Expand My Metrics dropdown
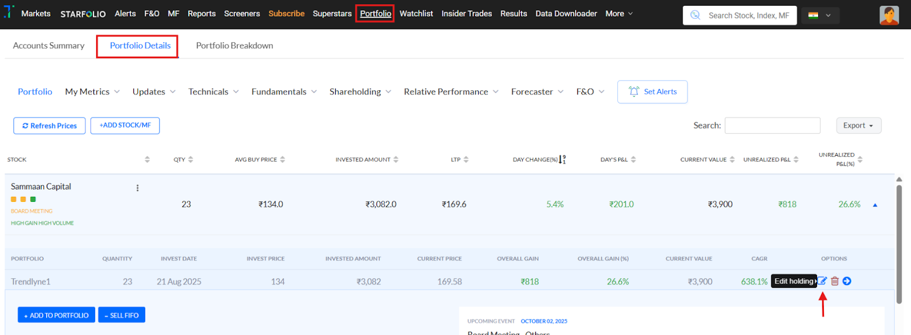911x335 pixels. (93, 92)
